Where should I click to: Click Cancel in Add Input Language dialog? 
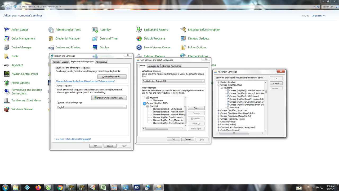pyautogui.click(x=276, y=83)
